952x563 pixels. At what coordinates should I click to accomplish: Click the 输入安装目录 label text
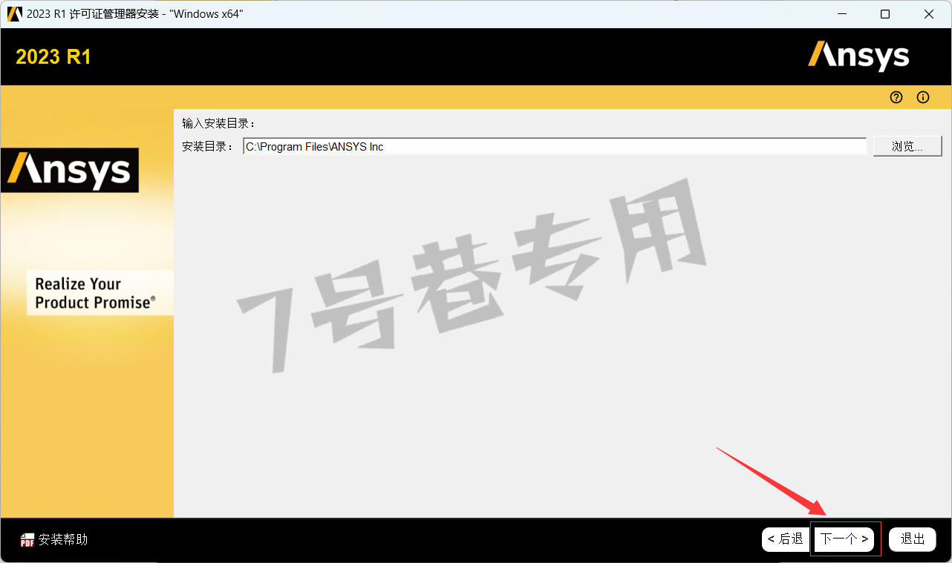(x=219, y=124)
